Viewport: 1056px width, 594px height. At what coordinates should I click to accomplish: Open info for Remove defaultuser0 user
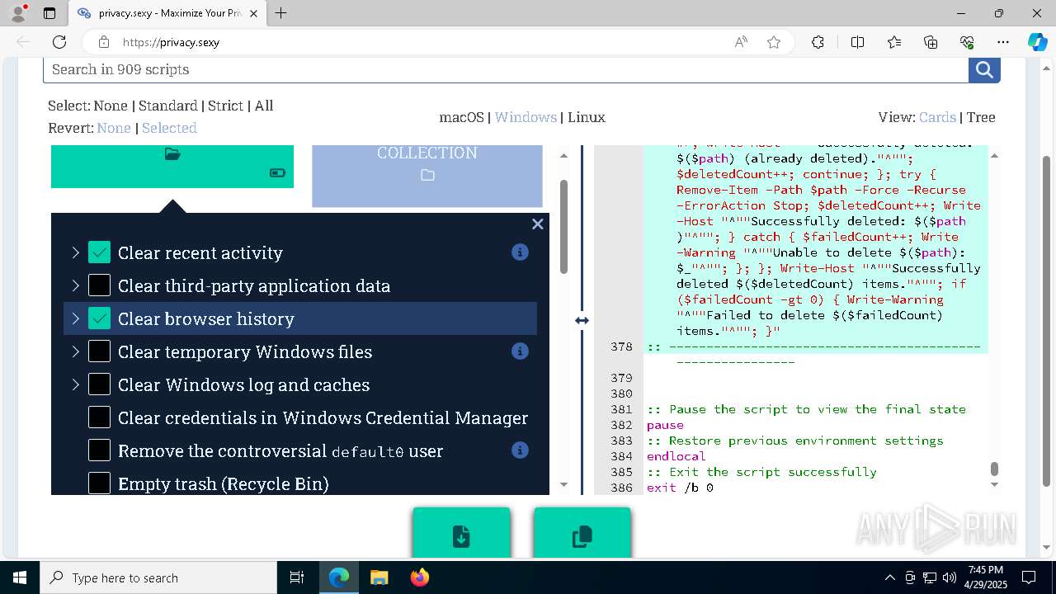[520, 450]
